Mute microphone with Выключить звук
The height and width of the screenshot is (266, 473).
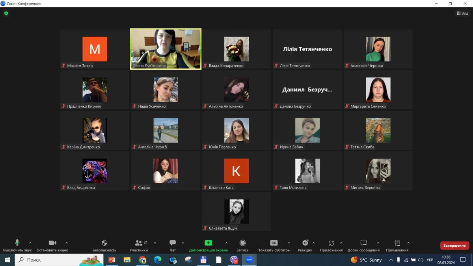tap(17, 243)
